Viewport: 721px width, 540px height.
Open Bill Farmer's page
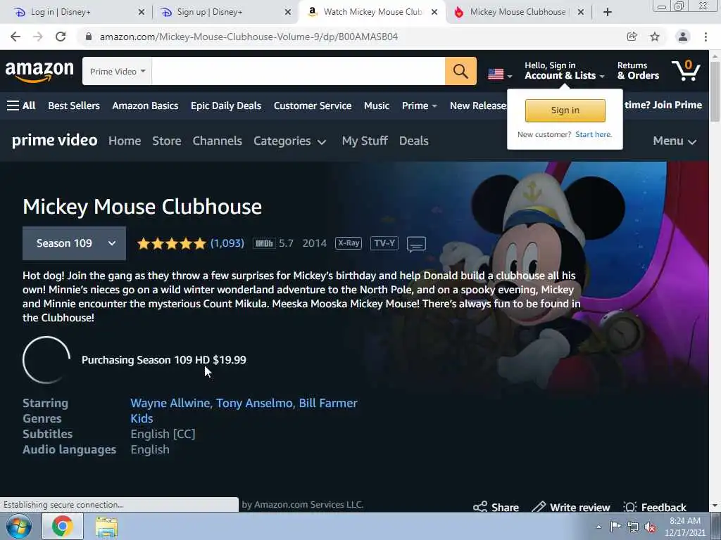328,403
